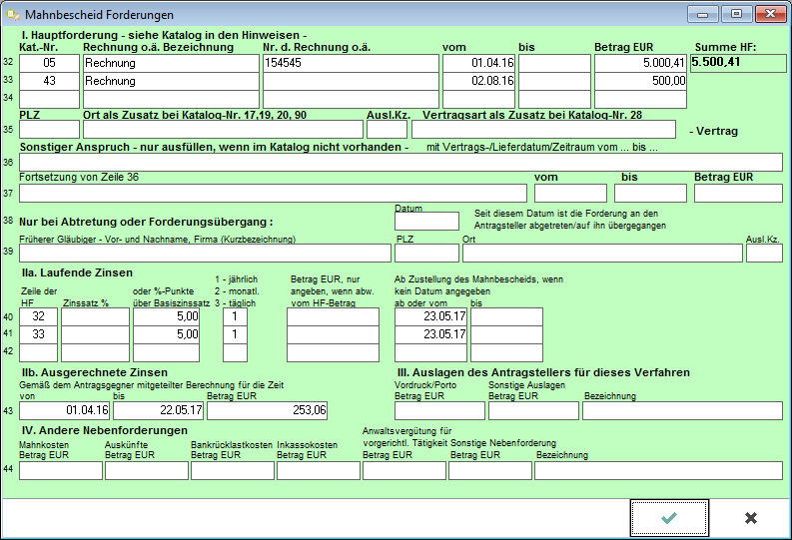792x540 pixels.
Task: Select Ausgerechnete Zinsen von date 01.04.16
Action: tap(64, 411)
